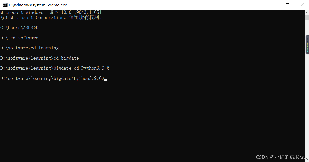Open the command prompt system menu icon
This screenshot has width=309, height=162.
tap(5, 5)
